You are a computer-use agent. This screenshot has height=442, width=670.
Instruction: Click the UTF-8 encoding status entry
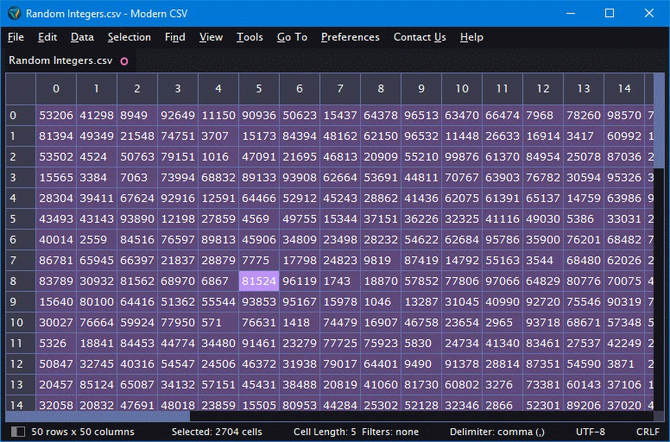[591, 432]
